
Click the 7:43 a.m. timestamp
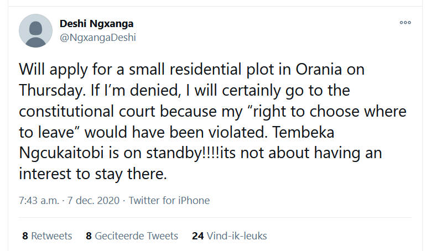click(39, 201)
